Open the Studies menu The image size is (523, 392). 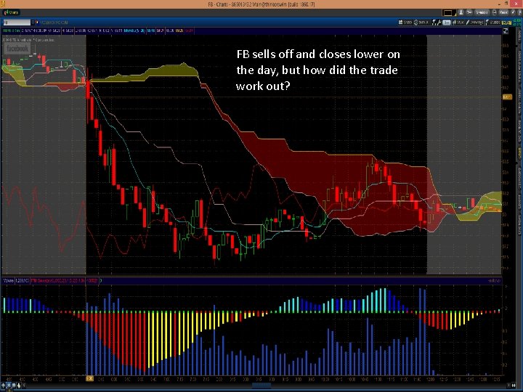[x=492, y=23]
